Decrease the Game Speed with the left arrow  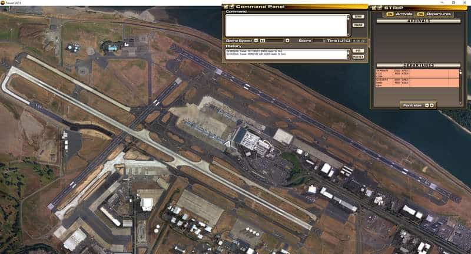tap(256, 40)
